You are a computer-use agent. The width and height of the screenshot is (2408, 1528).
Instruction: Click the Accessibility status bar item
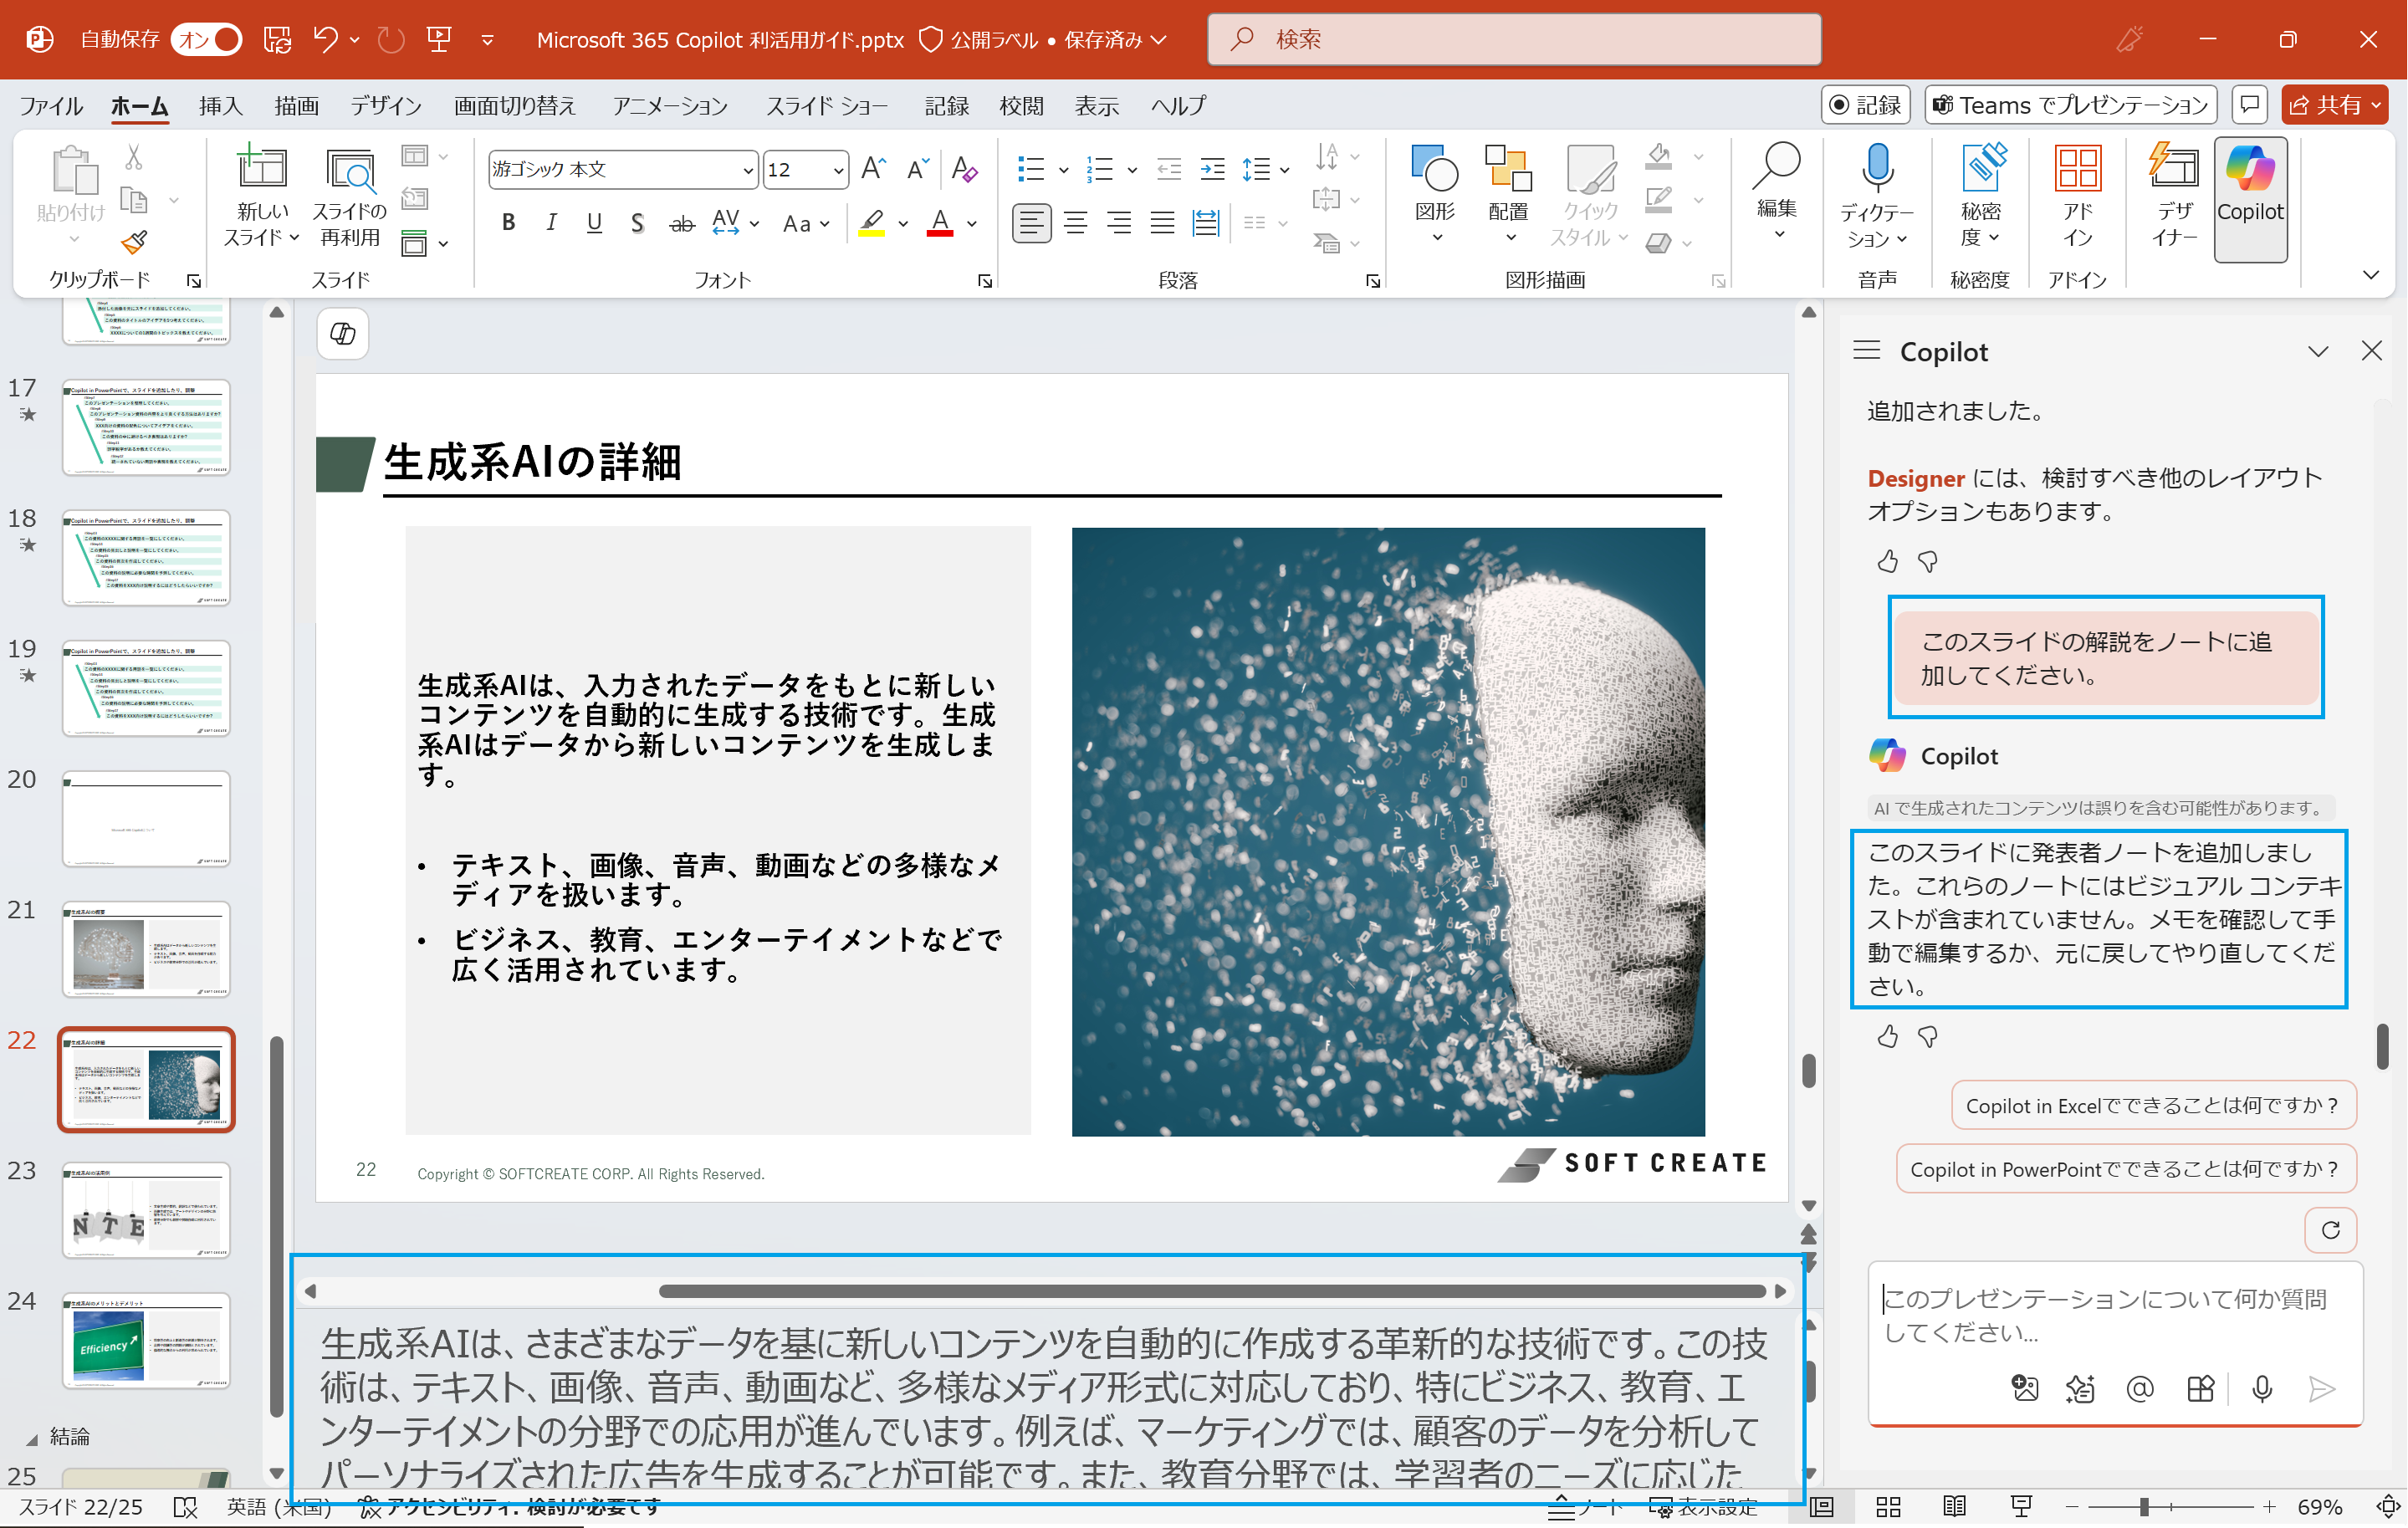tap(510, 1507)
